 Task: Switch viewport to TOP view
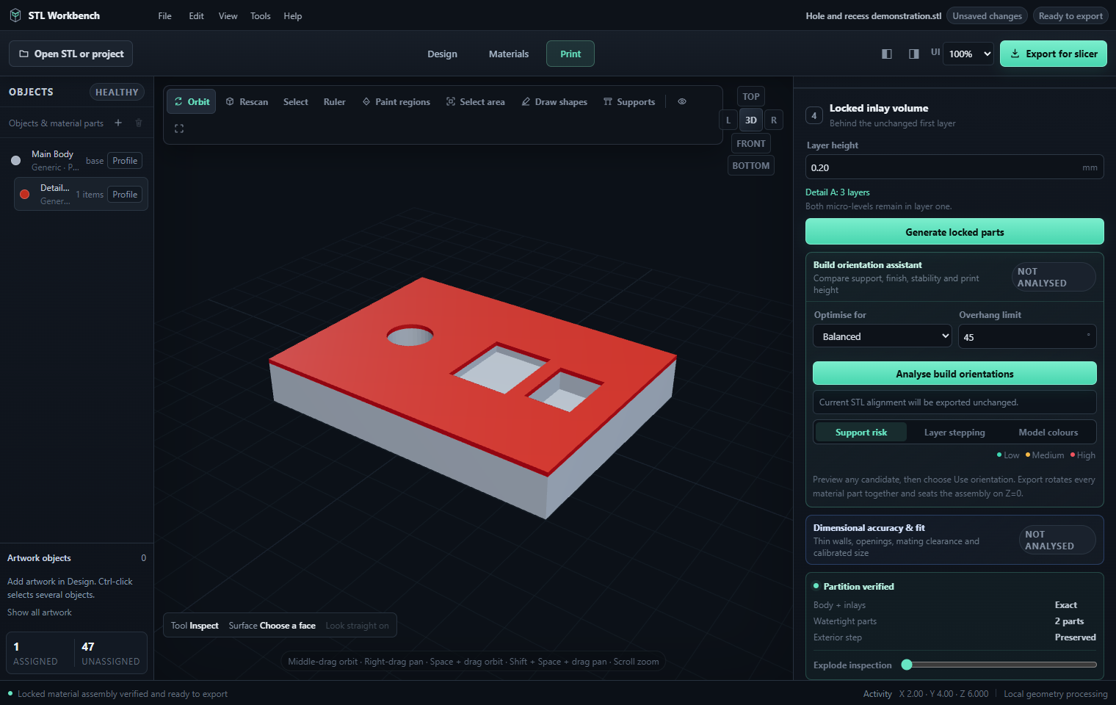point(750,96)
